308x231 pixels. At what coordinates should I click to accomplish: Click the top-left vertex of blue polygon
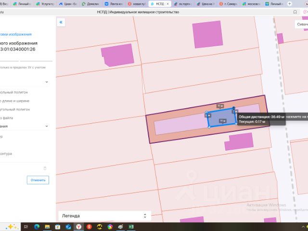coord(206,113)
